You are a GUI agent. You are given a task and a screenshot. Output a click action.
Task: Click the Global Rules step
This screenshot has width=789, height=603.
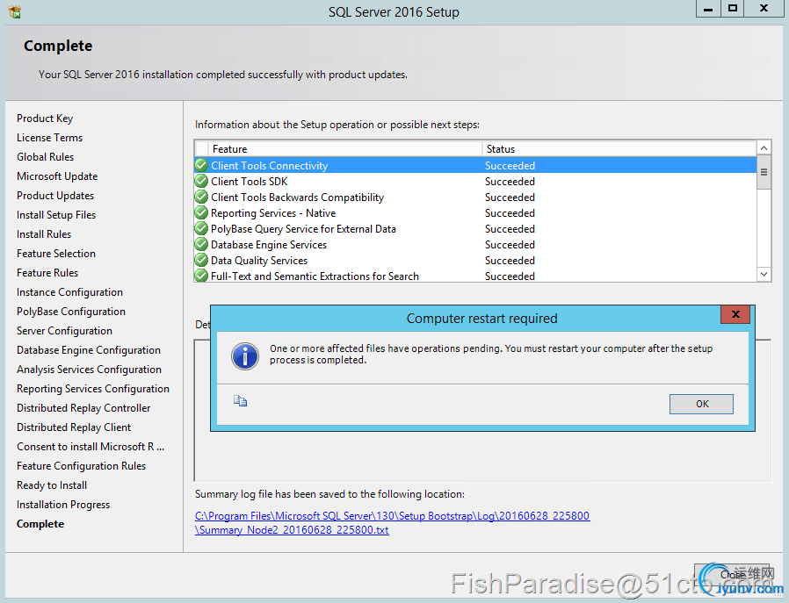(46, 157)
